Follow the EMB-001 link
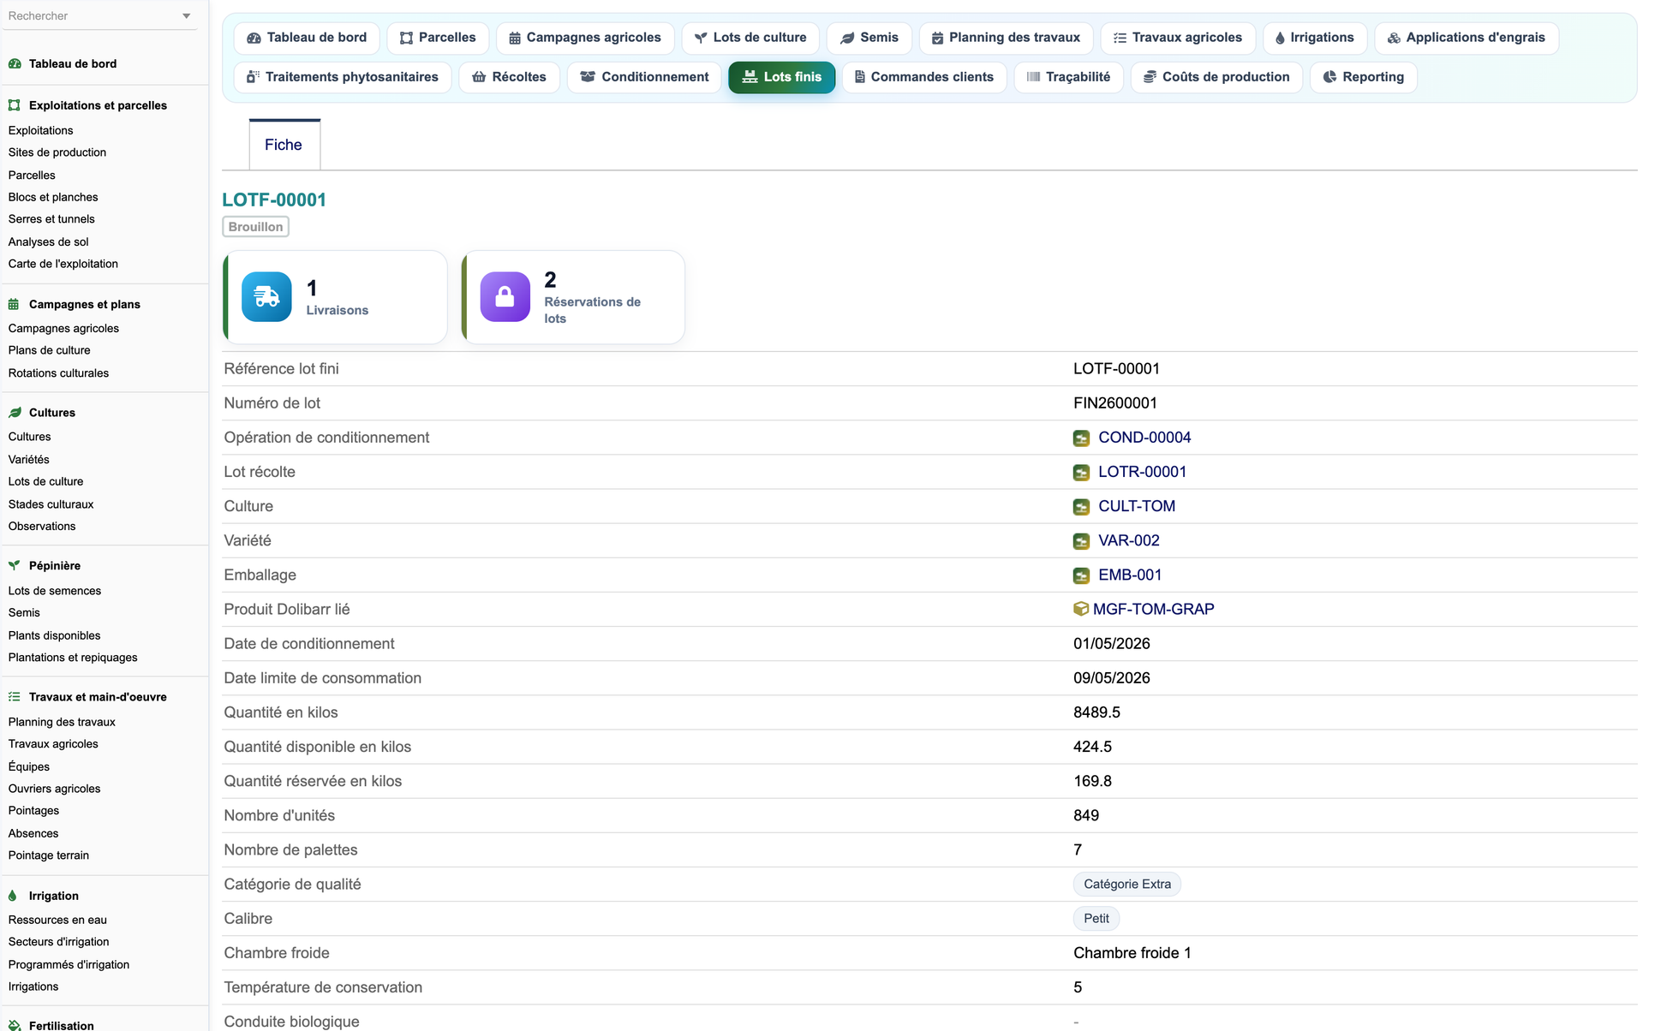The width and height of the screenshot is (1667, 1031). point(1130,575)
